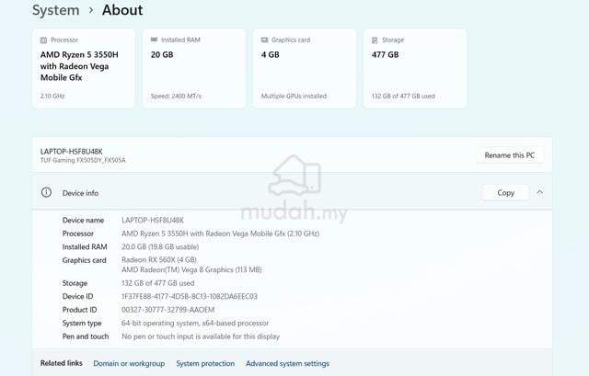Click Radeon RX 560X (4 GB) text
The image size is (589, 376).
[x=159, y=259]
